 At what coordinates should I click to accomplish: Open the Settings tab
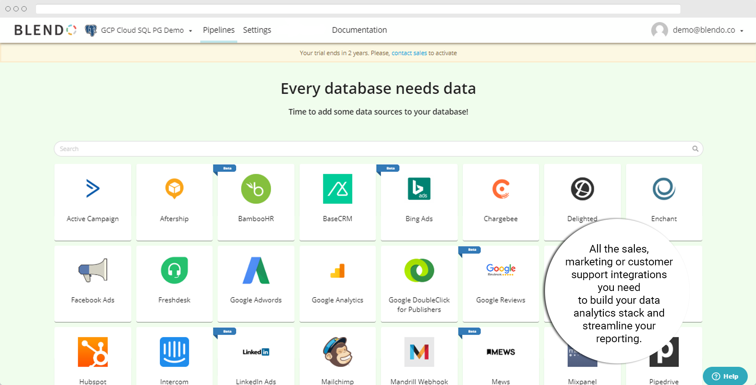(x=257, y=30)
